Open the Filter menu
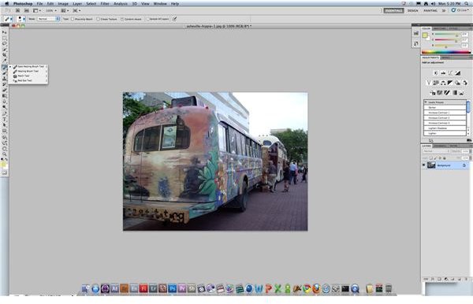Screen dimensions: 473x304 (105, 4)
